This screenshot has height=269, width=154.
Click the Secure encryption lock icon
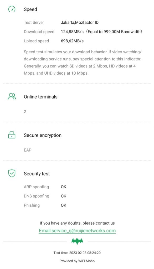click(x=12, y=135)
